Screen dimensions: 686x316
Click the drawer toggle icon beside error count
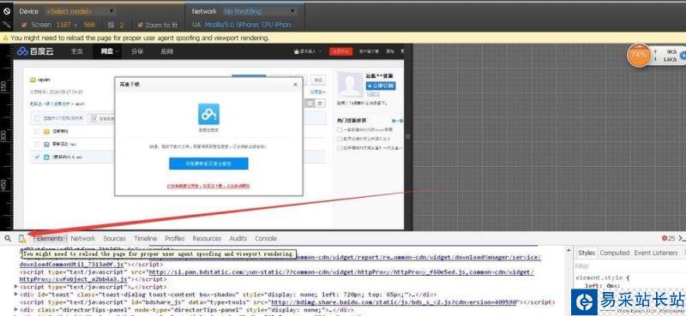pos(682,238)
